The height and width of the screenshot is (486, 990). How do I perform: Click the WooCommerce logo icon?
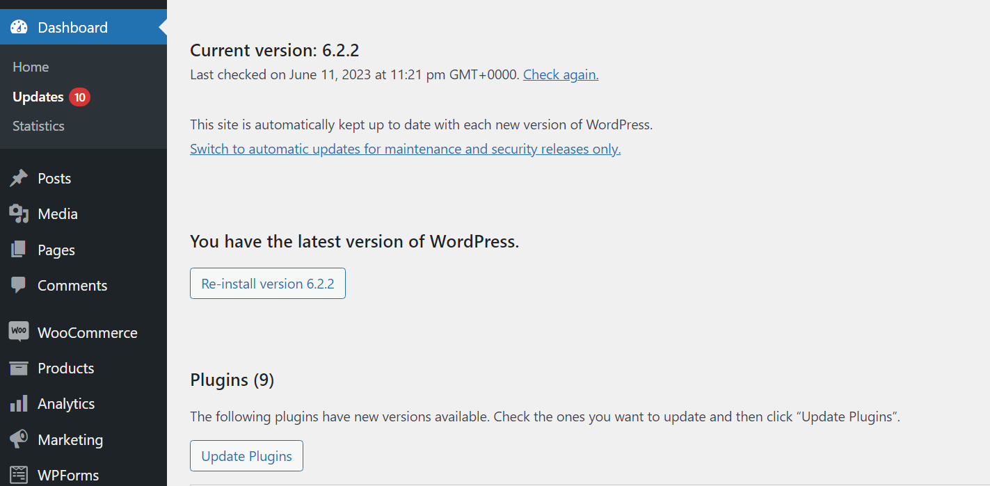(19, 332)
